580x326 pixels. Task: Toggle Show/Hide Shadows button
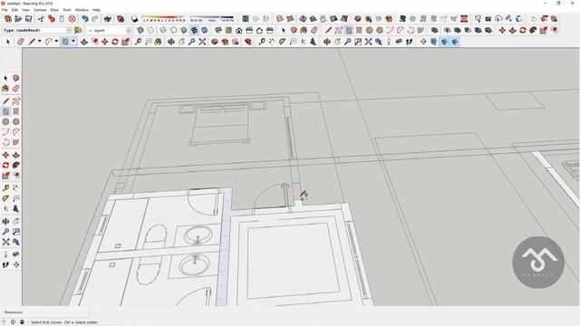click(x=134, y=19)
